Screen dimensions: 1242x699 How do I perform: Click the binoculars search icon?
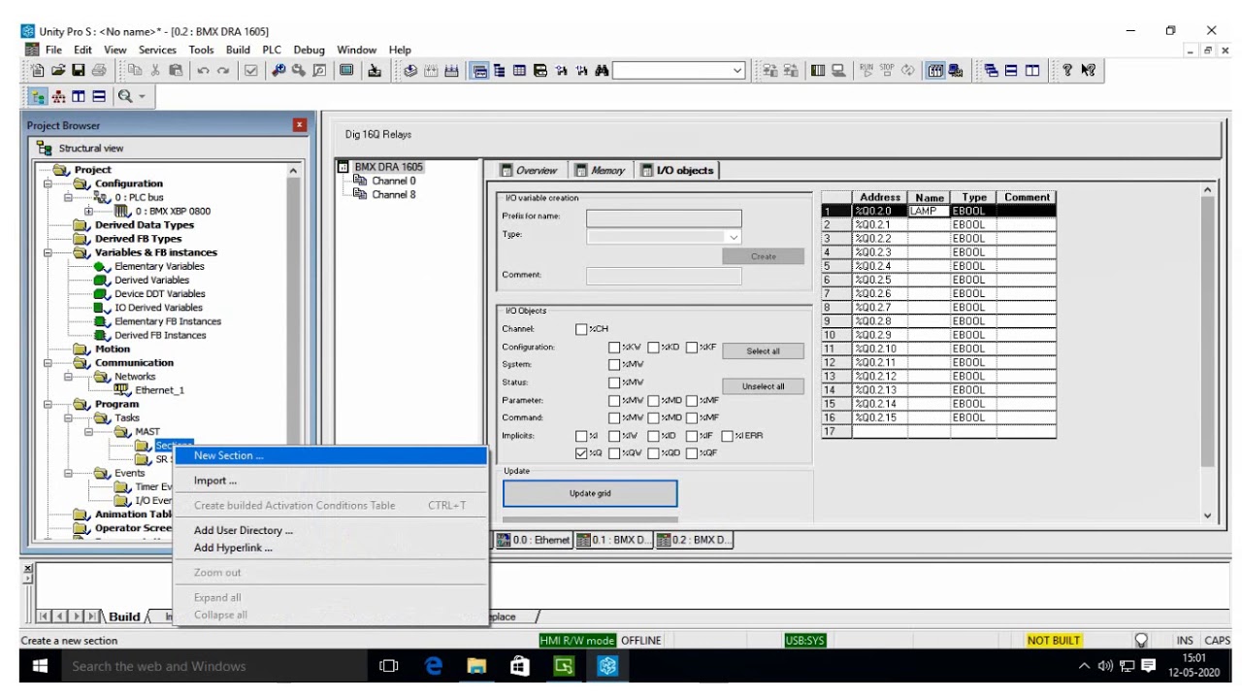[602, 70]
